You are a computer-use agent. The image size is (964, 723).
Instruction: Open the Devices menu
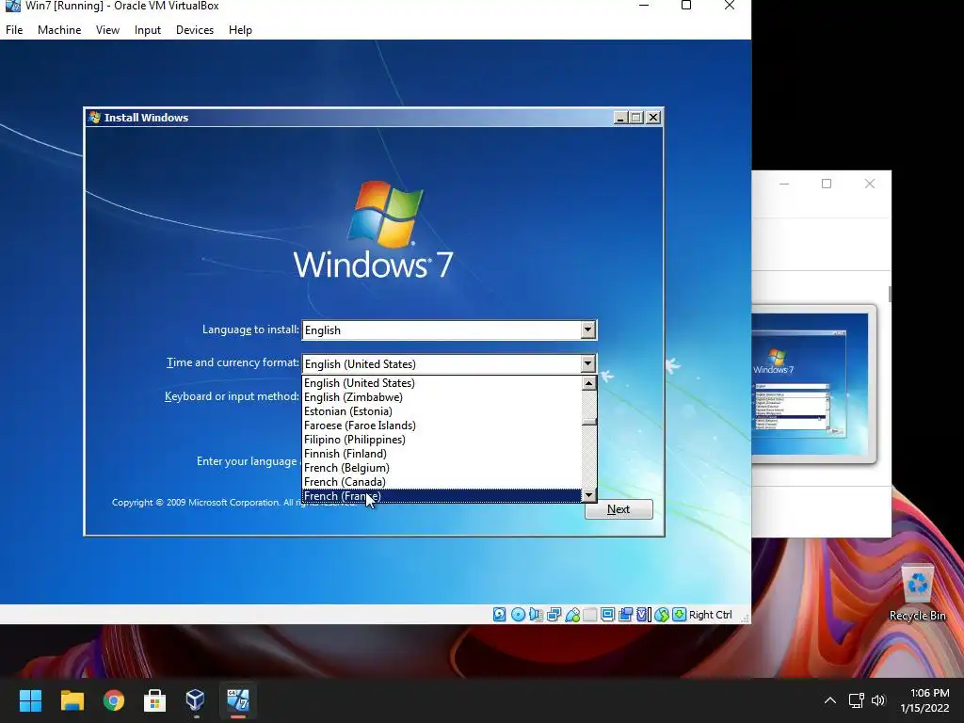pyautogui.click(x=195, y=29)
